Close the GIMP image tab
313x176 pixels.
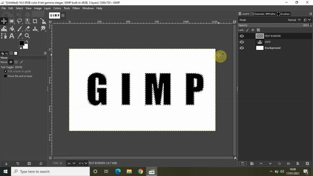(x=63, y=15)
